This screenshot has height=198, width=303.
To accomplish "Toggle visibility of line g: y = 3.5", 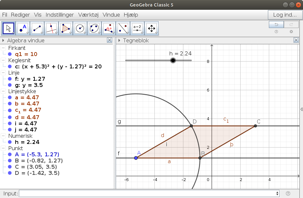I will coord(10,85).
